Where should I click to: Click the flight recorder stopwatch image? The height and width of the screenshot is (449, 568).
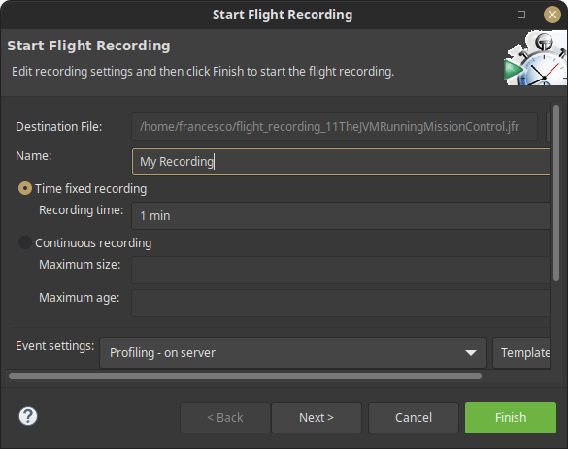pos(535,58)
